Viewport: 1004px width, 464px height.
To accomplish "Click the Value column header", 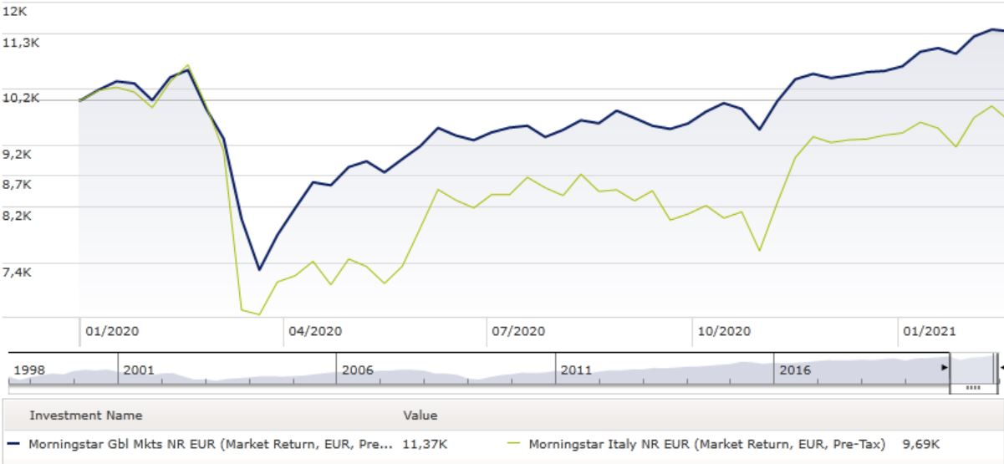I will tap(420, 416).
